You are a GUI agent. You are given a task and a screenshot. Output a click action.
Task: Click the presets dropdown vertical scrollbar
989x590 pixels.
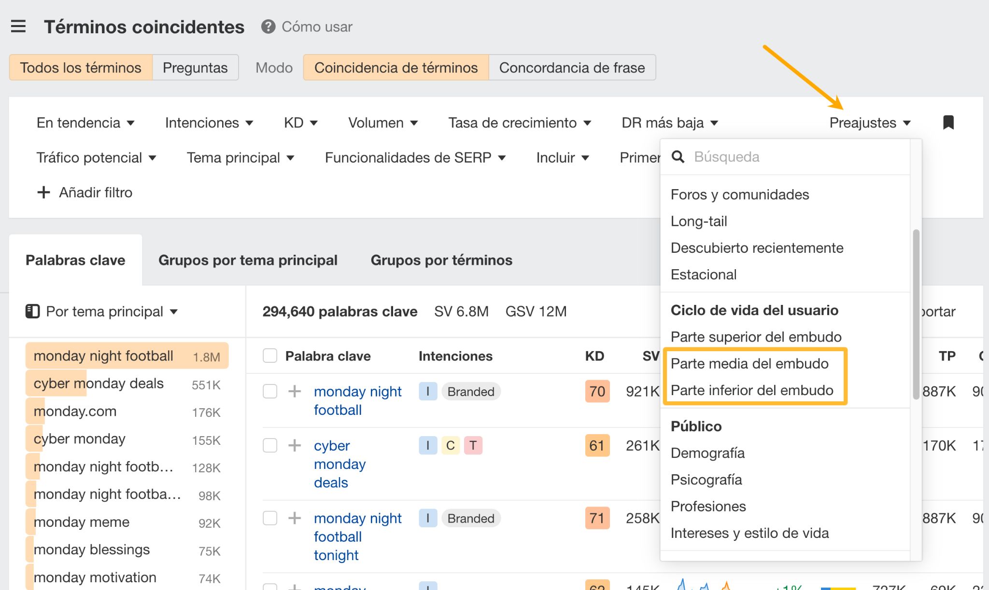tap(916, 314)
